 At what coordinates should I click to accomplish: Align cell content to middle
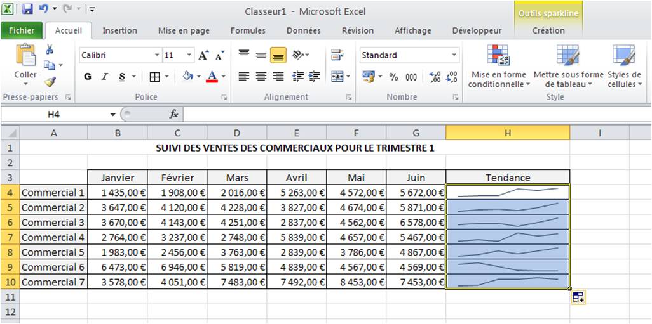[x=261, y=55]
